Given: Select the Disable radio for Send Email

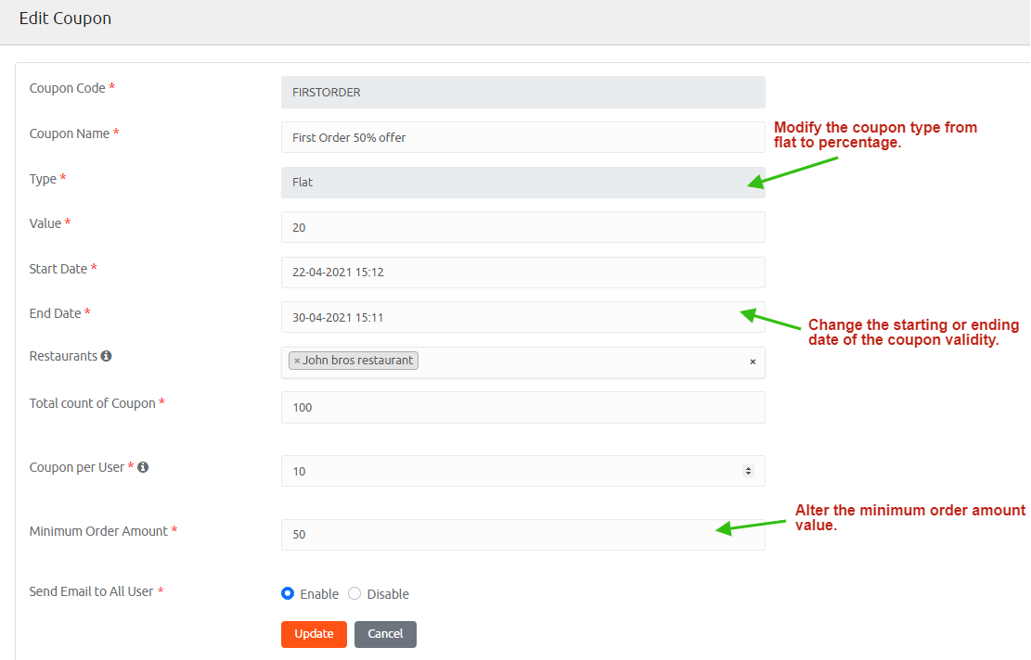Looking at the screenshot, I should click(x=354, y=593).
